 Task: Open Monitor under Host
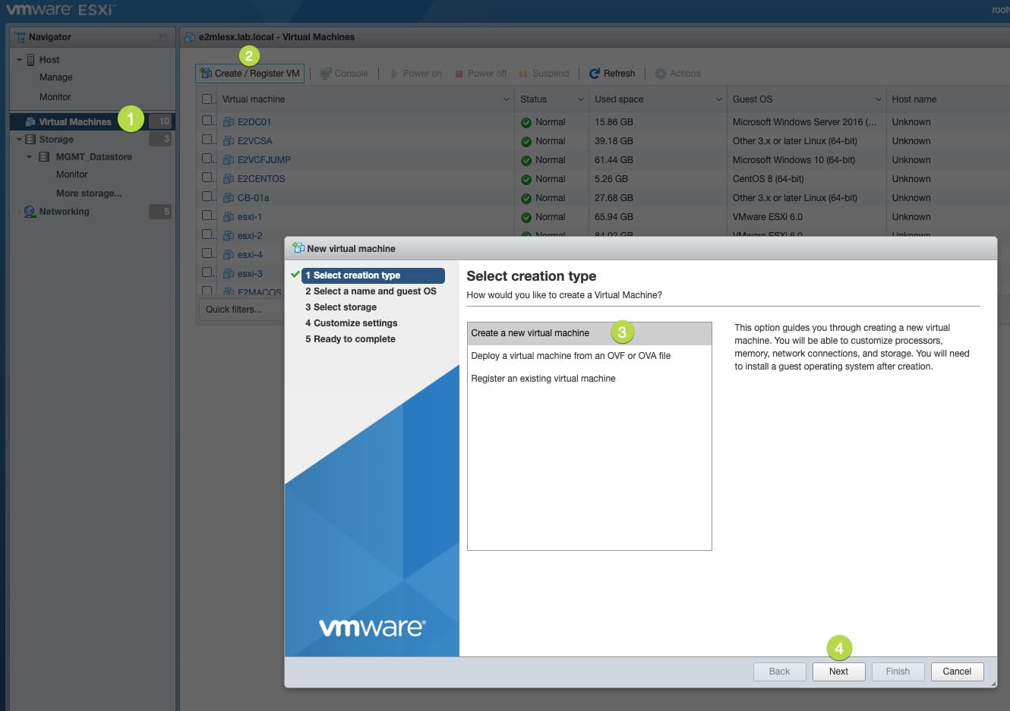pos(55,97)
